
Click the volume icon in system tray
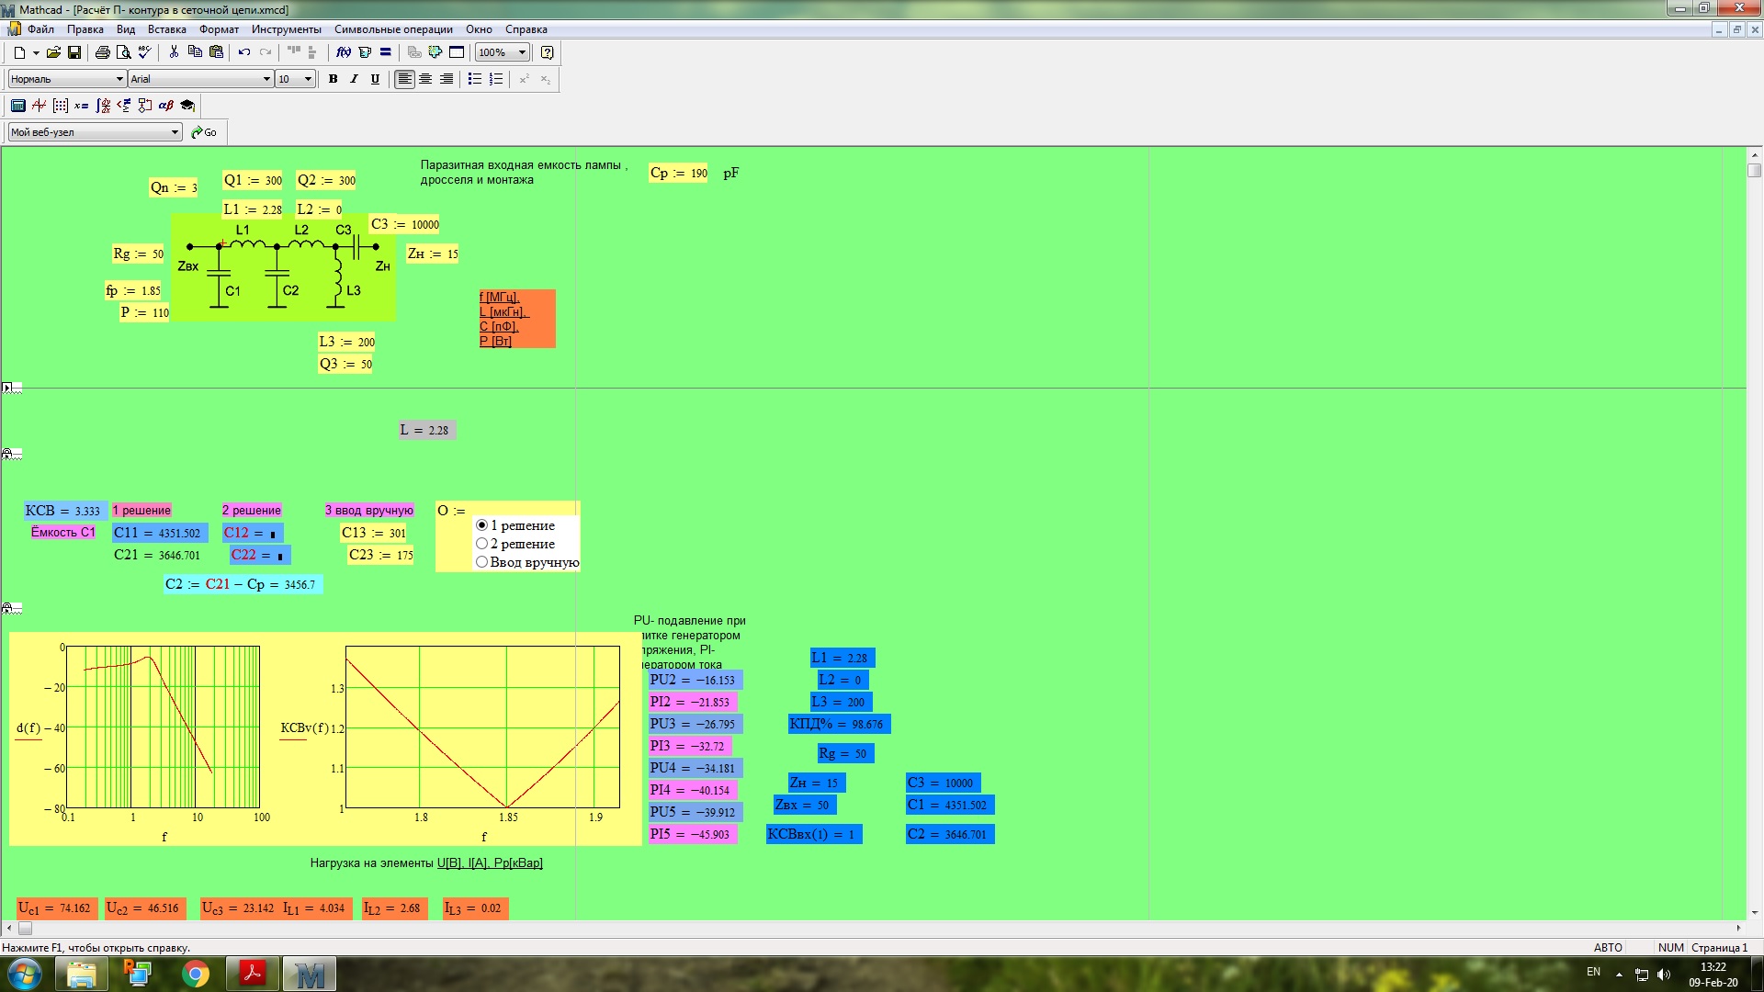tap(1663, 974)
